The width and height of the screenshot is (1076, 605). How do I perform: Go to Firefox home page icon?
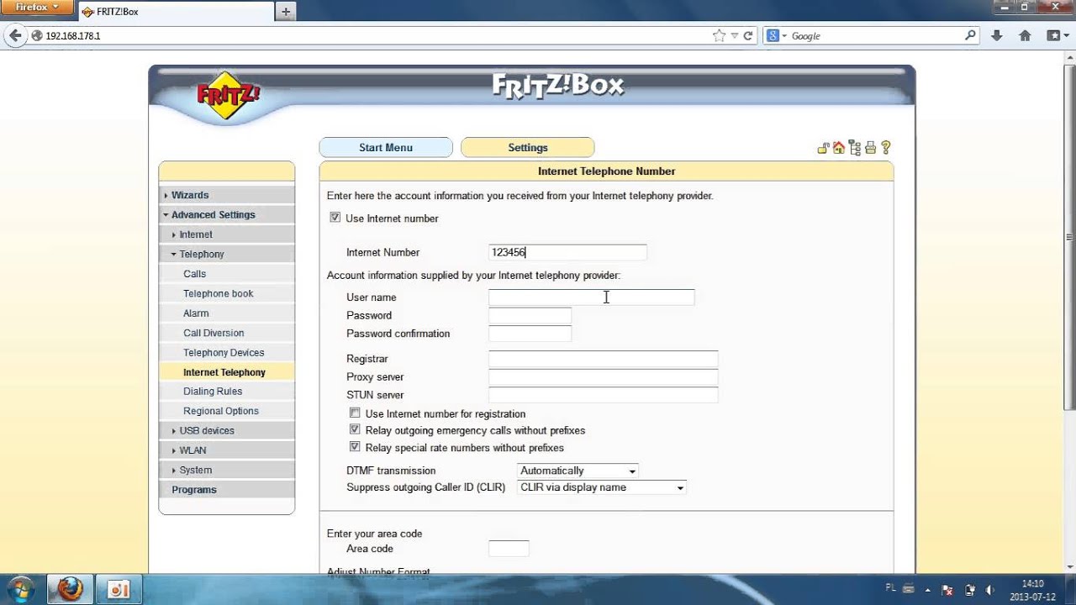coord(1025,36)
